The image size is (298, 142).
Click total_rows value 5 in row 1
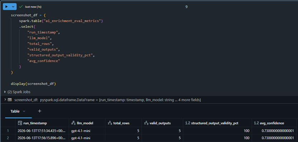123,131
